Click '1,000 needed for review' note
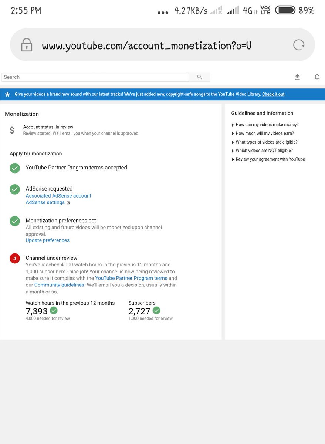The width and height of the screenshot is (325, 444). pyautogui.click(x=150, y=319)
